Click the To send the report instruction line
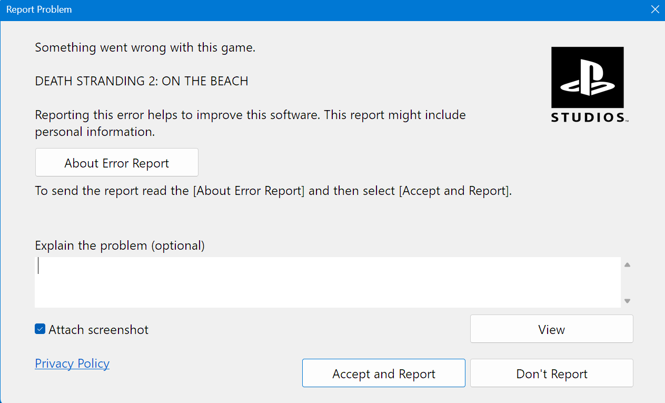The image size is (665, 403). [273, 191]
